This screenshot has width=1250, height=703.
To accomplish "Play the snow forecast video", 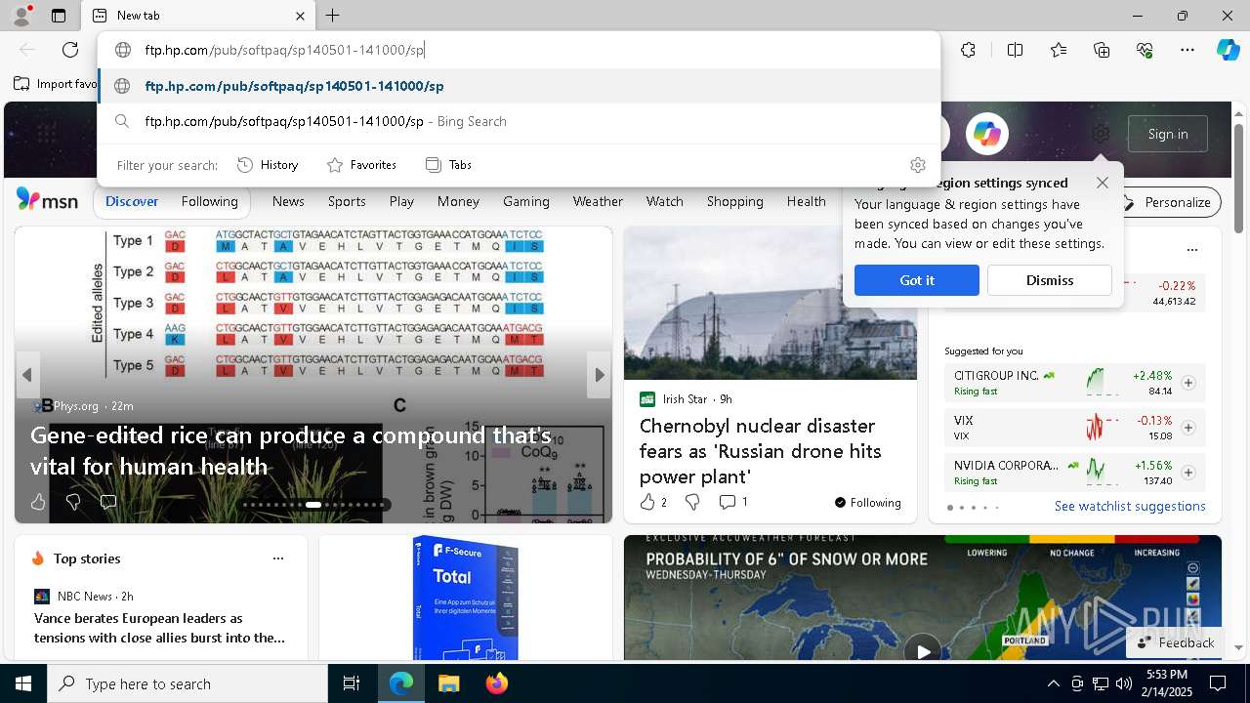I will [923, 649].
